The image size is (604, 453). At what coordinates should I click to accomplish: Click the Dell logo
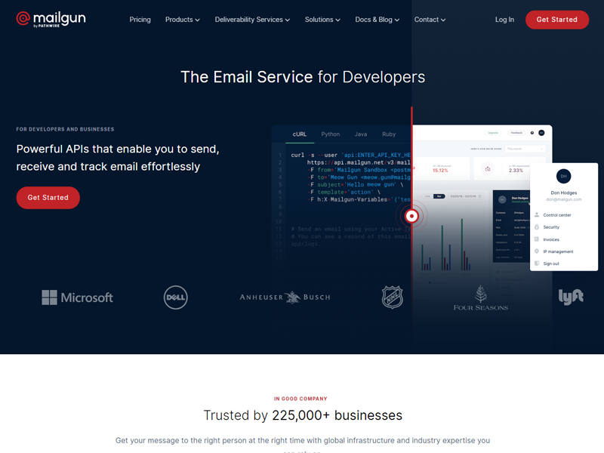pos(176,297)
